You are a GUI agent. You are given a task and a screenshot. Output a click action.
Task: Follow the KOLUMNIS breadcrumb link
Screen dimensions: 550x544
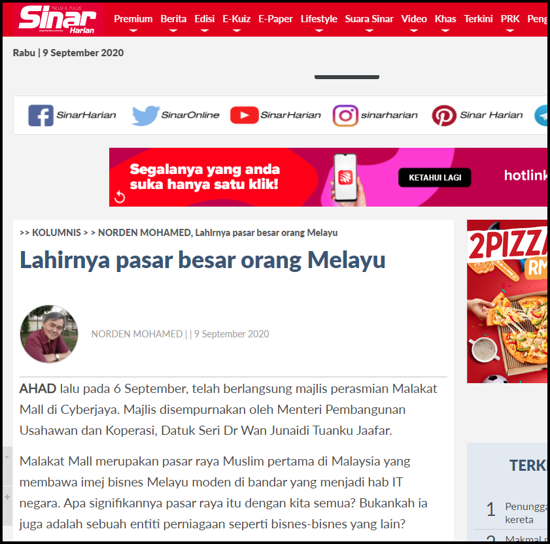(56, 233)
